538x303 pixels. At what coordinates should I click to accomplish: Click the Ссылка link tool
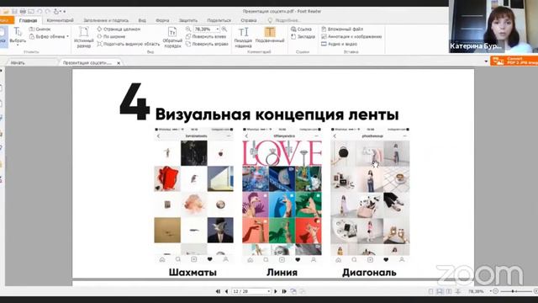coord(301,29)
